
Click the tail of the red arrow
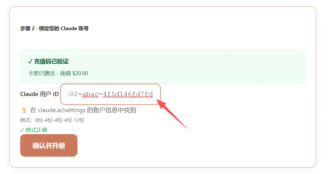click(x=186, y=127)
